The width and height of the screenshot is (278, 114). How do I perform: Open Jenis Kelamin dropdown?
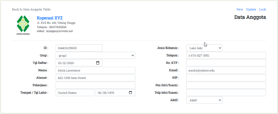204,48
